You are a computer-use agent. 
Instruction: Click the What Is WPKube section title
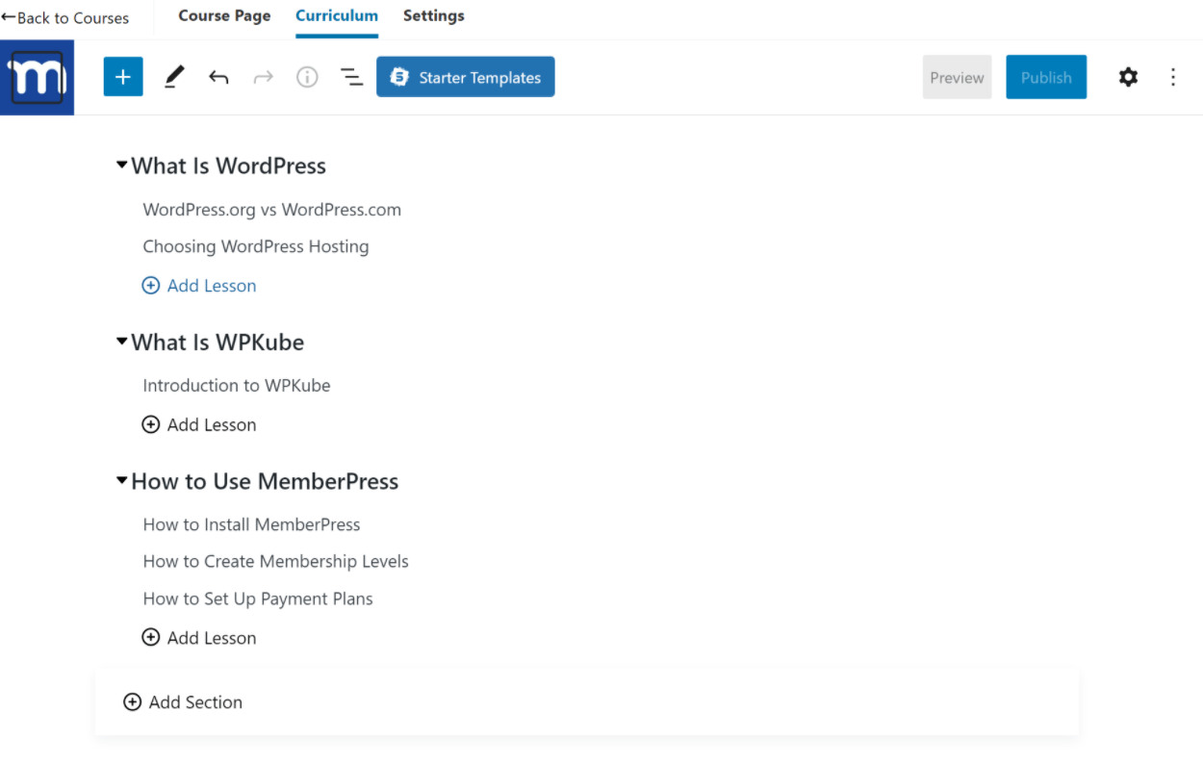(x=218, y=343)
